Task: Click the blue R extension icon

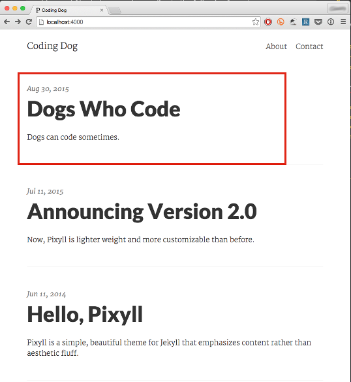Action: pyautogui.click(x=305, y=22)
